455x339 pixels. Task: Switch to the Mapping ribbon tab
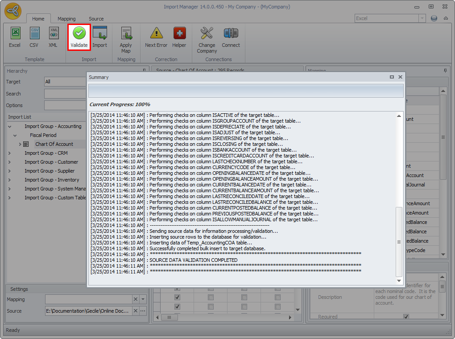[x=66, y=19]
